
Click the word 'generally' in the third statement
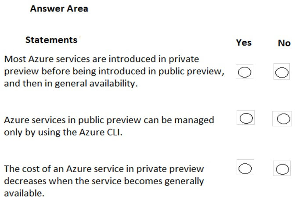point(184,181)
